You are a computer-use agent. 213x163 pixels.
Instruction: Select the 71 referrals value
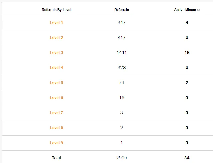click(122, 83)
